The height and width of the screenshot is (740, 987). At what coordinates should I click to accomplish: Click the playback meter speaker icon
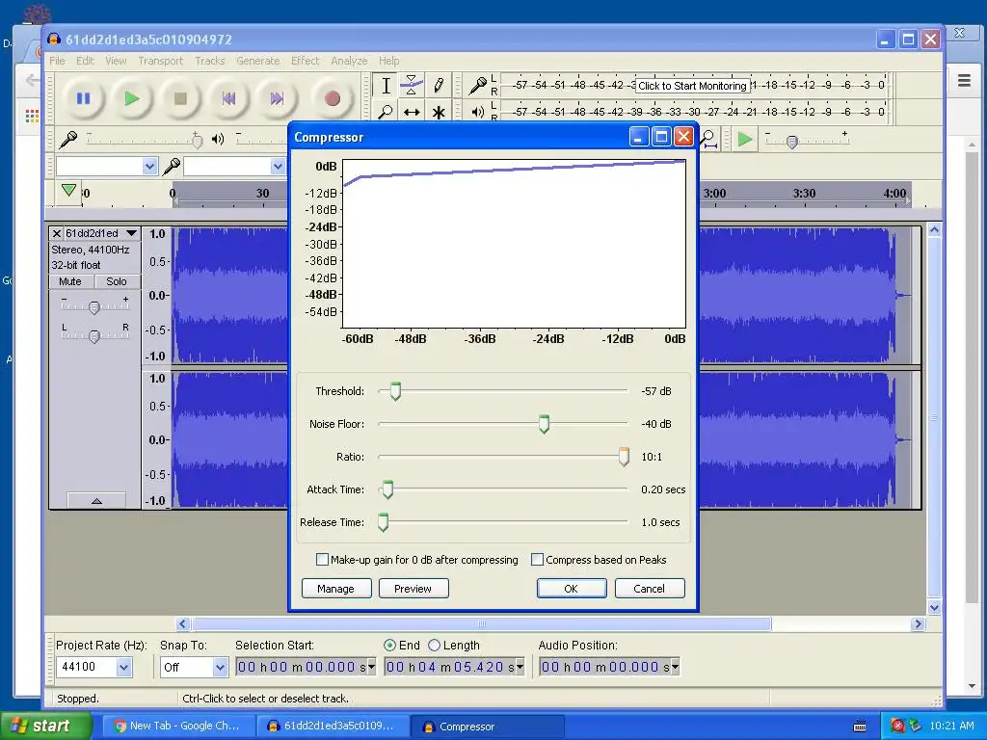coord(478,112)
